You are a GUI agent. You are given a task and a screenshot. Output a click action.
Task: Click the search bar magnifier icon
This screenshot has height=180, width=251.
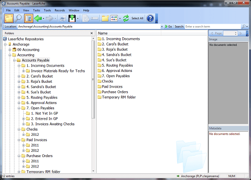point(244,26)
